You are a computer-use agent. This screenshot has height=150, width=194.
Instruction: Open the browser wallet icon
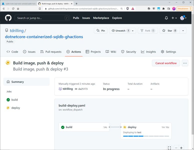[169, 9]
